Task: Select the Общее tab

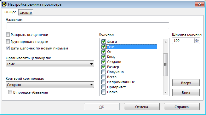Action: [10, 12]
